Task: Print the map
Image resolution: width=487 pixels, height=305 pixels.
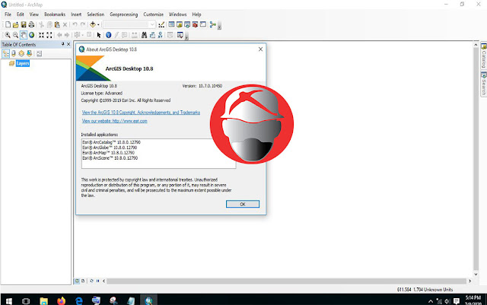Action: tap(31, 24)
